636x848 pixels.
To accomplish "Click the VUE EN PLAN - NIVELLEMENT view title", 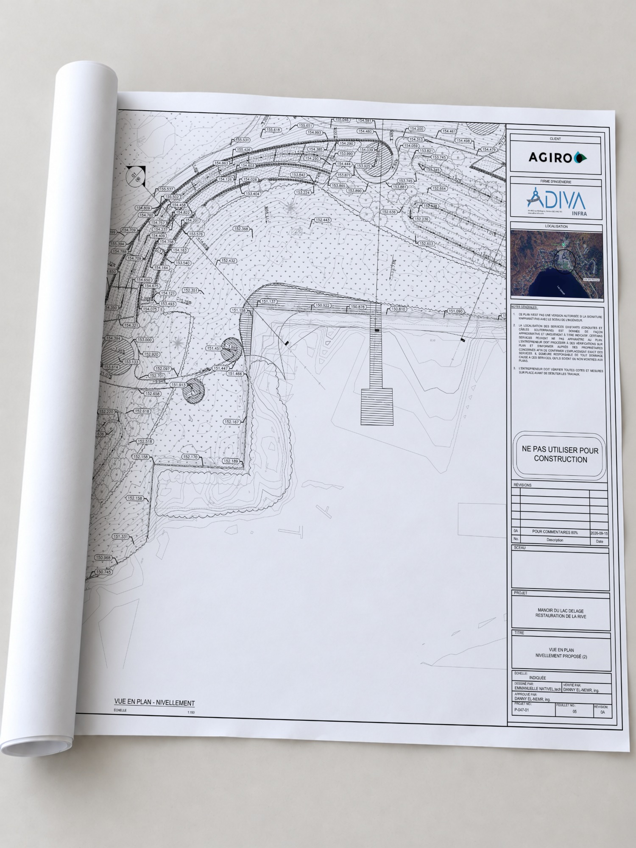I will click(x=154, y=703).
